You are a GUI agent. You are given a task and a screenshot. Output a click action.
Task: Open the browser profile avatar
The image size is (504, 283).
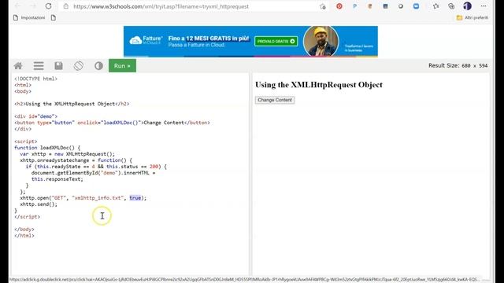[467, 6]
